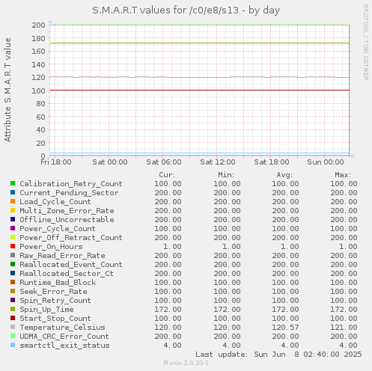Click the Attribute S.M.A.R.T value axis title
372x371 pixels.
7,90
